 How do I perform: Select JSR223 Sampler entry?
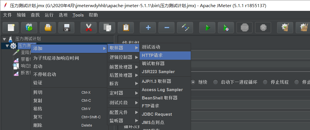165,72
